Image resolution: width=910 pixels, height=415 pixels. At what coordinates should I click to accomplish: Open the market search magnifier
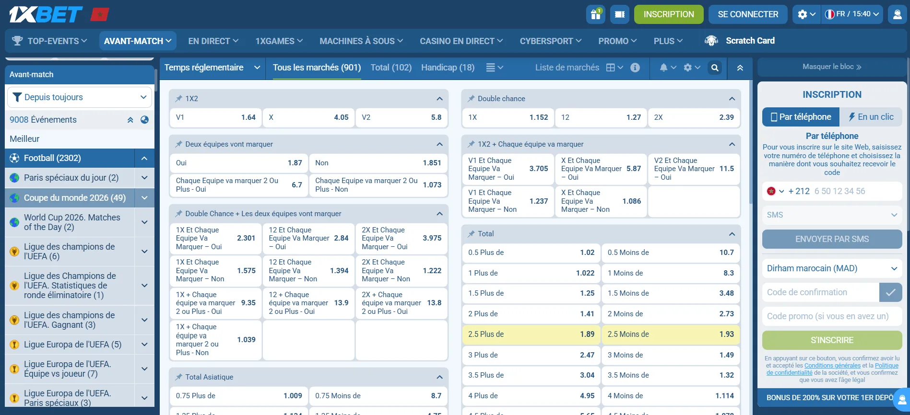coord(715,68)
